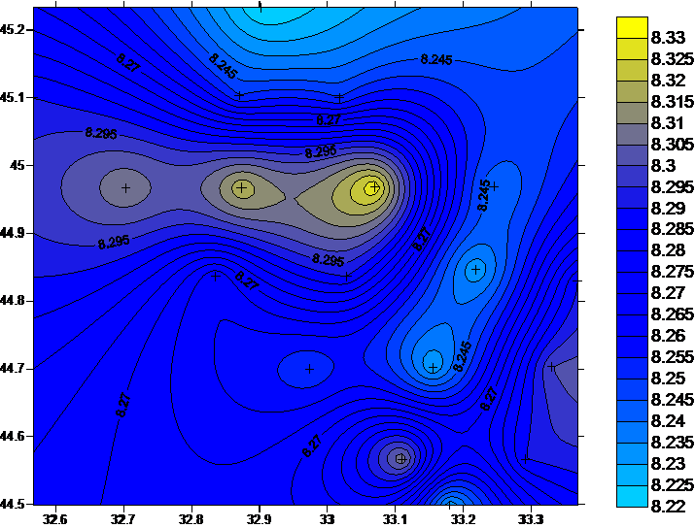Click the cyan low region at the top of the plot

click(x=261, y=12)
